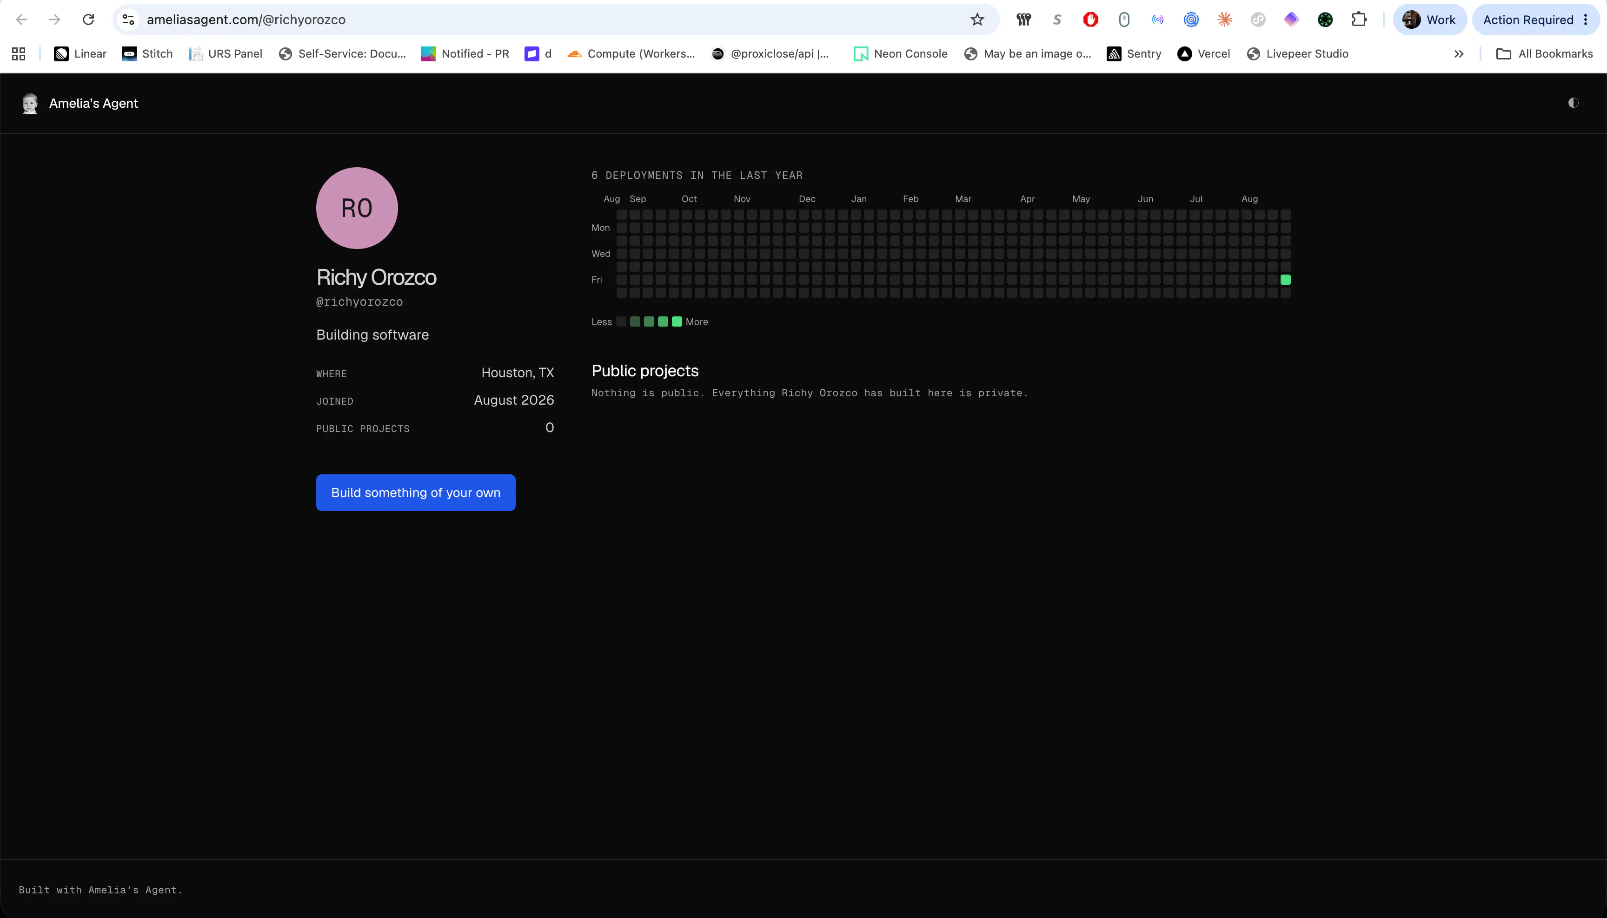Bookmark this page with the star icon

tap(977, 20)
